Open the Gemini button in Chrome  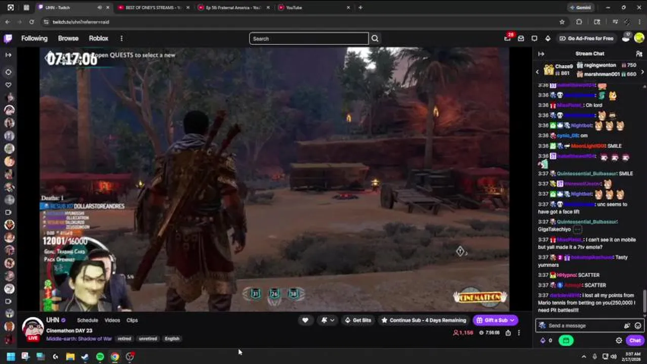coord(580,8)
